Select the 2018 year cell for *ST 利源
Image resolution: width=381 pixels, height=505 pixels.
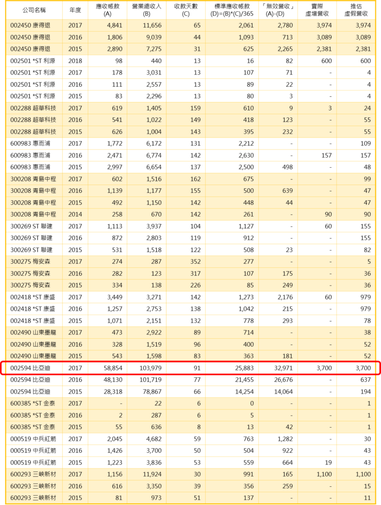[75, 61]
